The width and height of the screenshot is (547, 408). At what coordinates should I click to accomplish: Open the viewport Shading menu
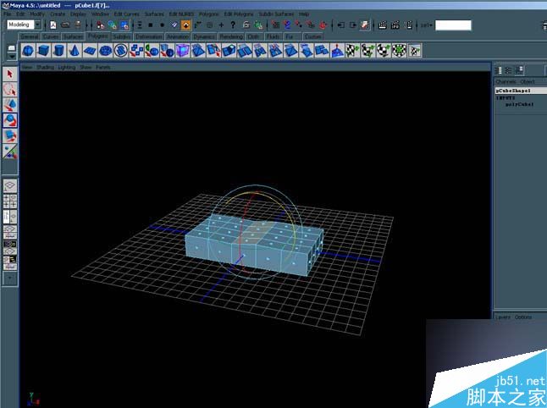[45, 67]
